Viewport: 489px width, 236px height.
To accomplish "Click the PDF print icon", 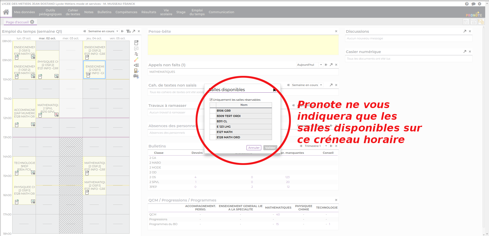I will click(x=473, y=22).
